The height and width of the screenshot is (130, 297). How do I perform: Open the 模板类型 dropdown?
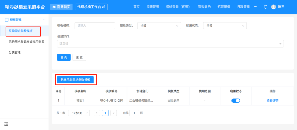tap(159, 25)
